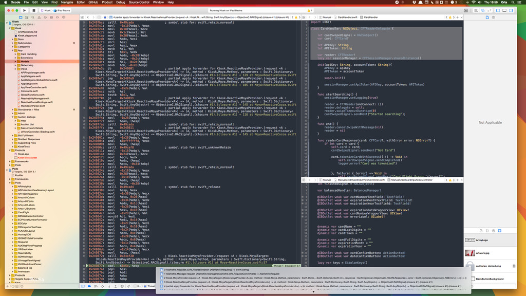Toggle breakpoints in the debug bar

pos(89,286)
